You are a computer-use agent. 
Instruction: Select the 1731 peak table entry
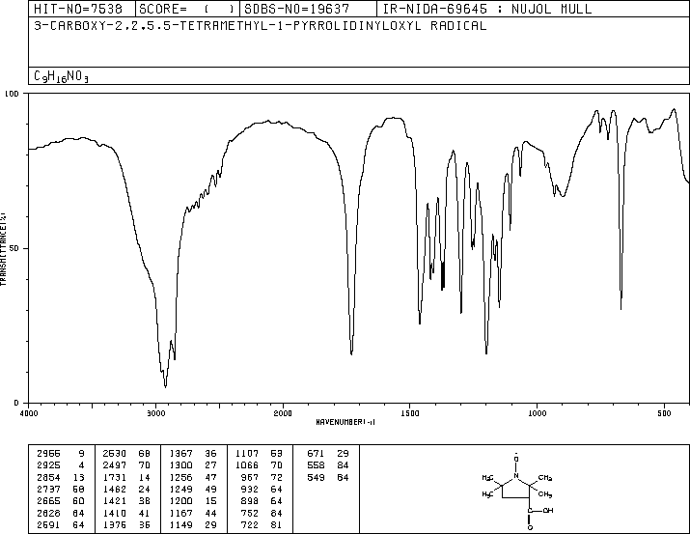click(126, 477)
